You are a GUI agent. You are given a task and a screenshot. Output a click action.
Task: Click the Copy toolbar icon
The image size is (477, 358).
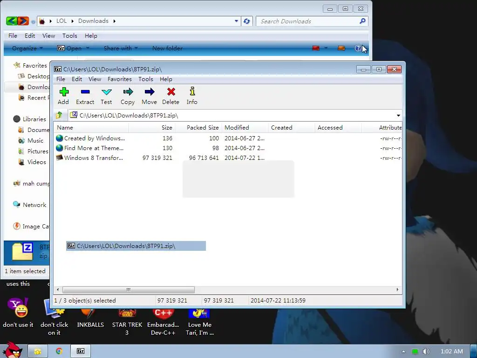[128, 96]
